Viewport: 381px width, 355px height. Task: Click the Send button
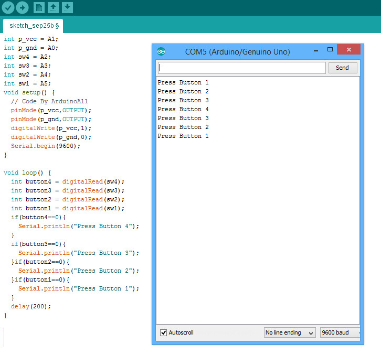[343, 68]
